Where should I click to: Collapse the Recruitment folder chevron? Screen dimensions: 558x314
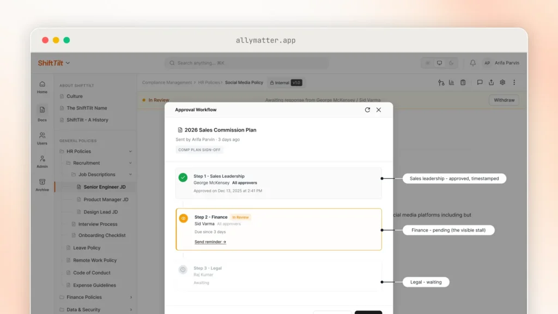(x=130, y=163)
